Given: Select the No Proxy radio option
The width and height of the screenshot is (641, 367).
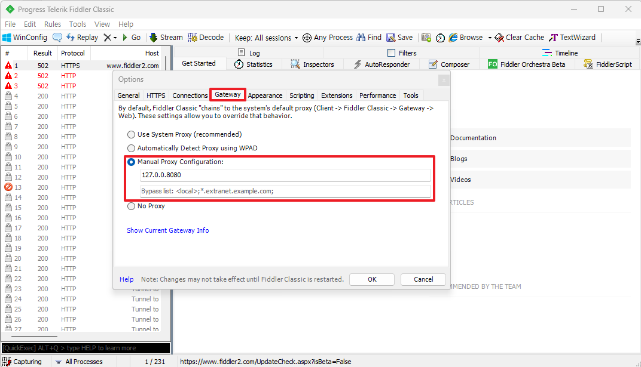Looking at the screenshot, I should pos(131,206).
